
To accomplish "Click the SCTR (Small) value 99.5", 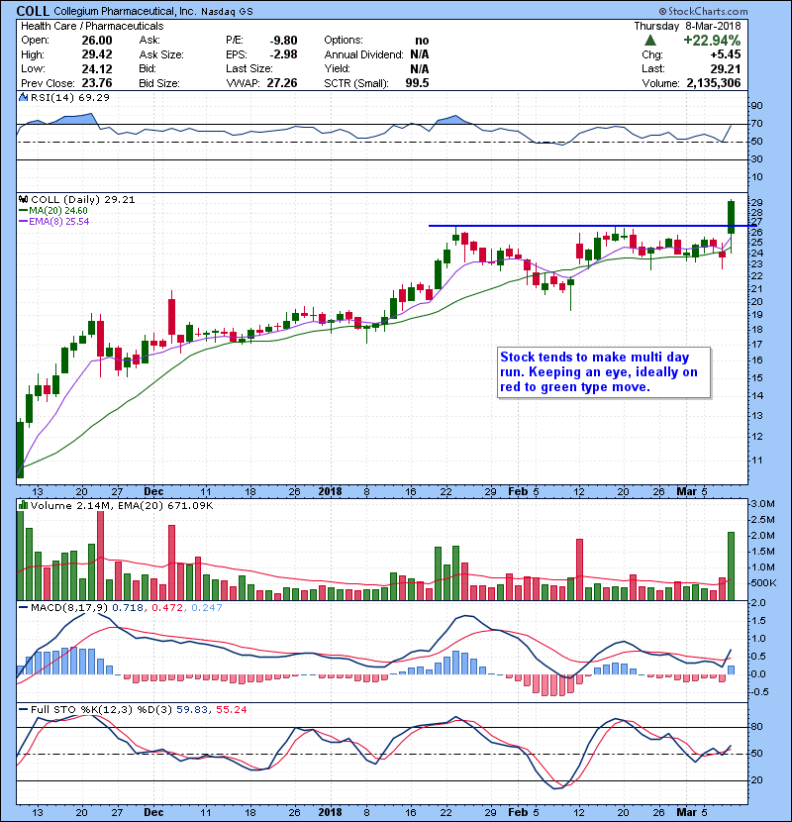I will (x=417, y=83).
